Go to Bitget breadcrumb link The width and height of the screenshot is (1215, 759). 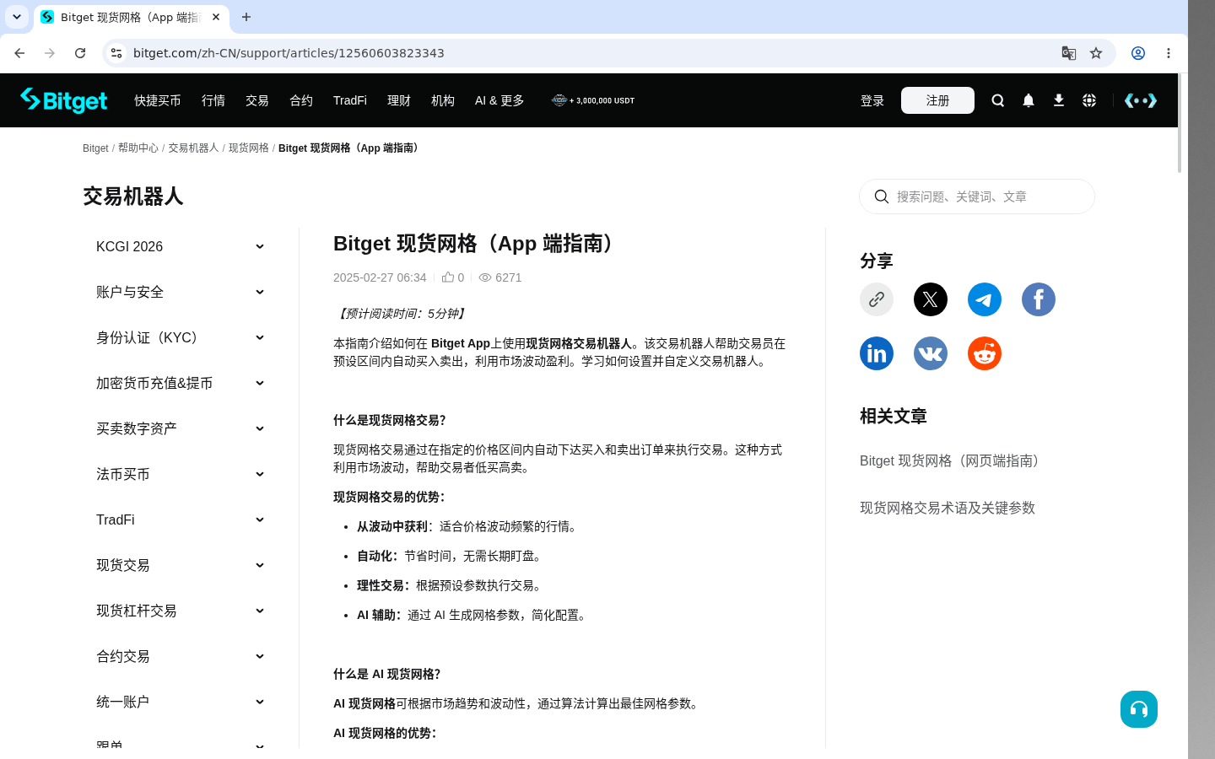point(95,148)
